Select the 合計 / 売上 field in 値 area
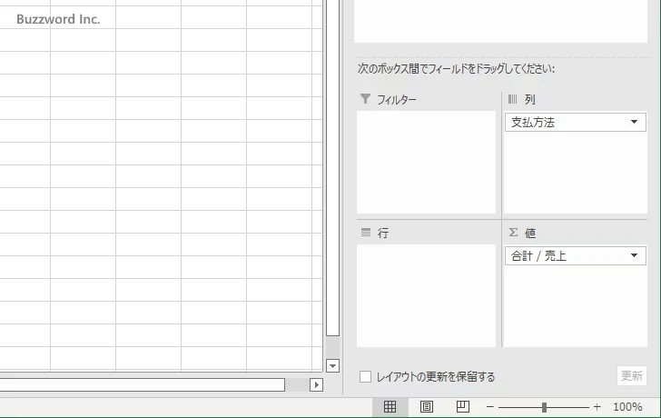Image resolution: width=661 pixels, height=418 pixels. click(576, 255)
